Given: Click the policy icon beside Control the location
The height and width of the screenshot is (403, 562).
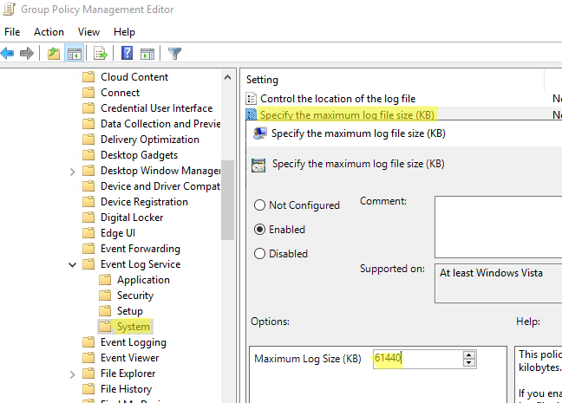Looking at the screenshot, I should 252,99.
